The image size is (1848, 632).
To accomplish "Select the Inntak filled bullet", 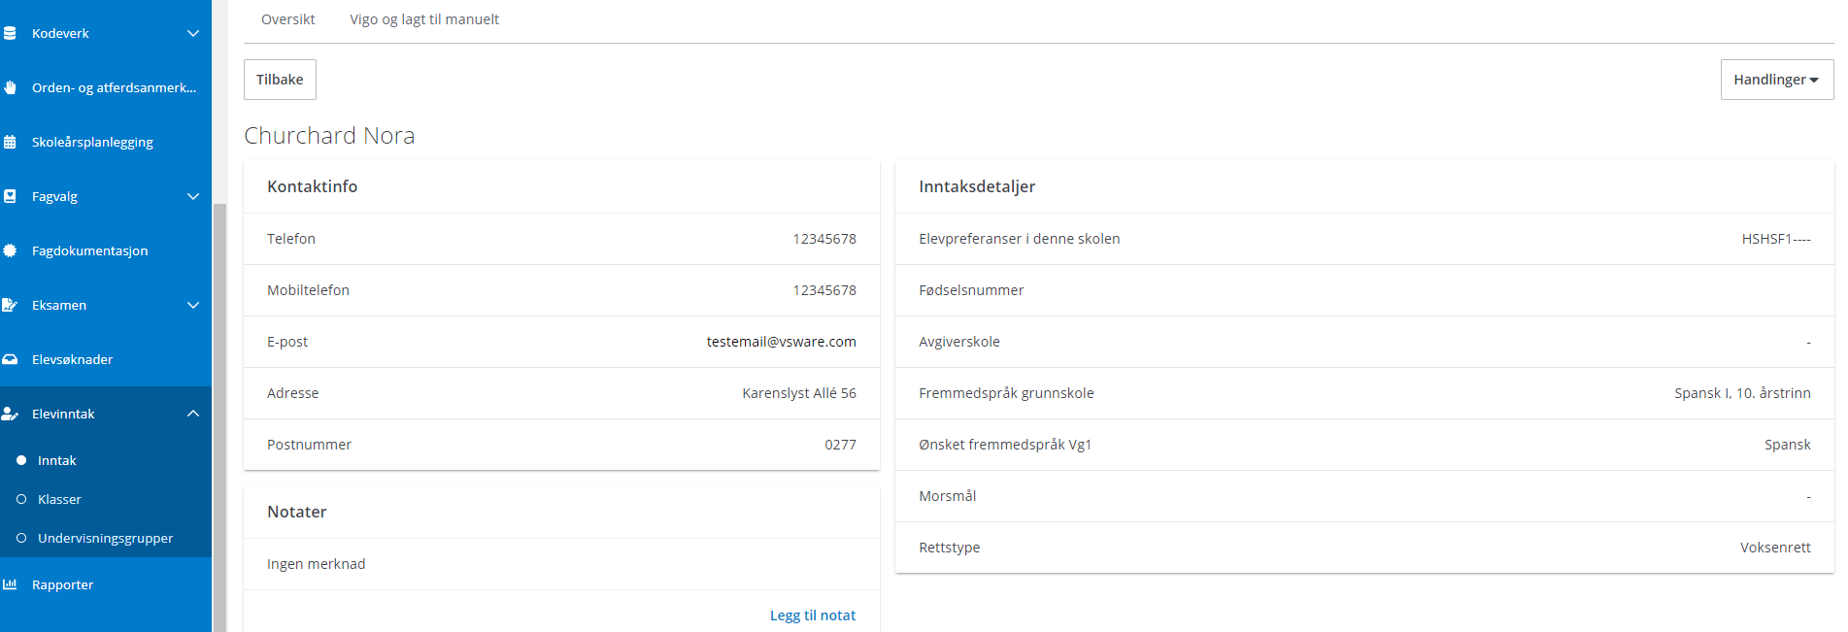I will 21,460.
